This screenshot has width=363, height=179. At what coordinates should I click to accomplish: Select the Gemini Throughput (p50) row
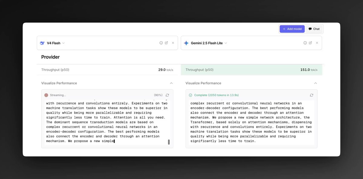pyautogui.click(x=251, y=70)
